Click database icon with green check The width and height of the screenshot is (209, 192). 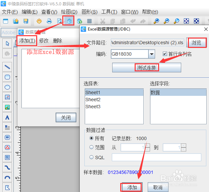coord(79,21)
